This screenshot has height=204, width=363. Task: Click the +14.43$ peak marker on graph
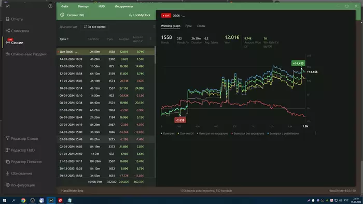pyautogui.click(x=298, y=63)
